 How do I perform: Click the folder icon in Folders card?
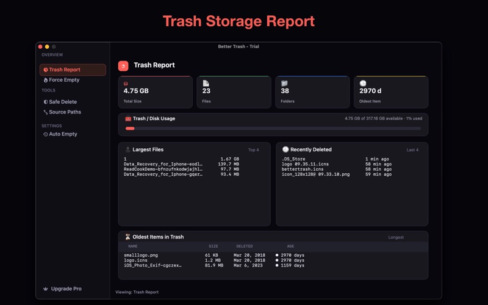tap(284, 83)
